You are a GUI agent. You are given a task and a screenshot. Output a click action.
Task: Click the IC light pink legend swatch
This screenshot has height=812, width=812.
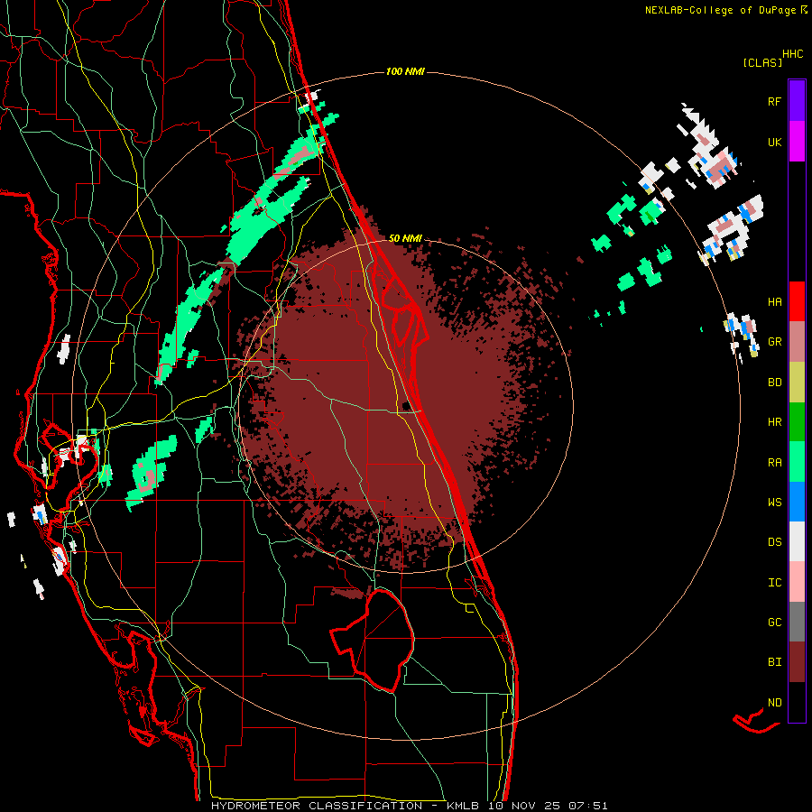[x=797, y=582]
